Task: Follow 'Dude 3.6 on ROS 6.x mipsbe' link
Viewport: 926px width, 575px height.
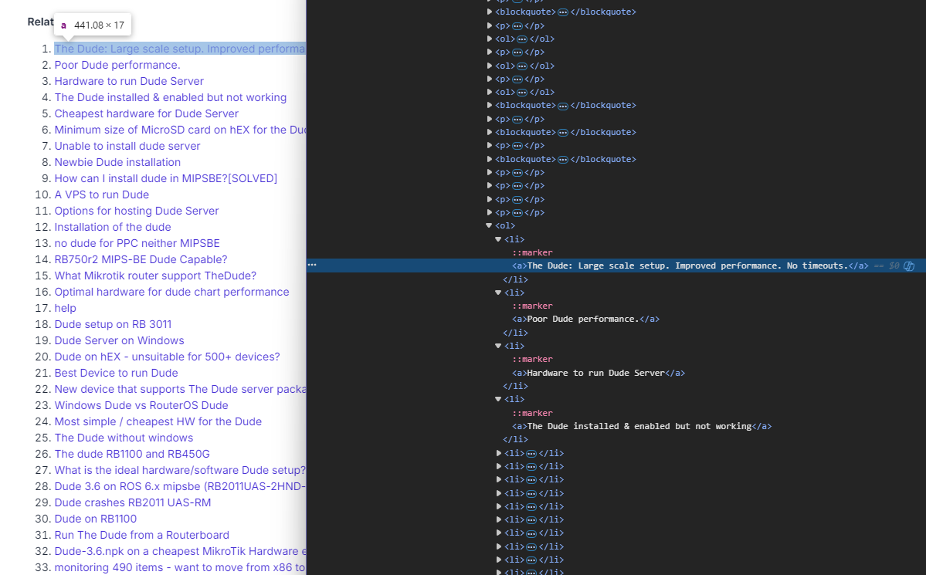Action: 180,487
